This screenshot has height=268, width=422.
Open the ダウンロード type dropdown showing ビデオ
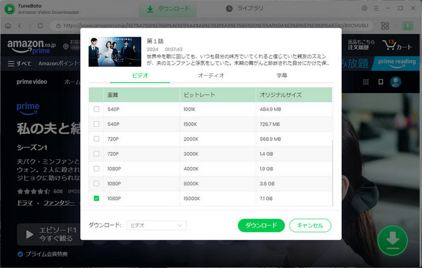[156, 225]
